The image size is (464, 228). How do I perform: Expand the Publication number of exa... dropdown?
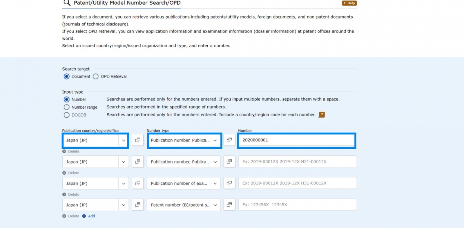click(183, 183)
